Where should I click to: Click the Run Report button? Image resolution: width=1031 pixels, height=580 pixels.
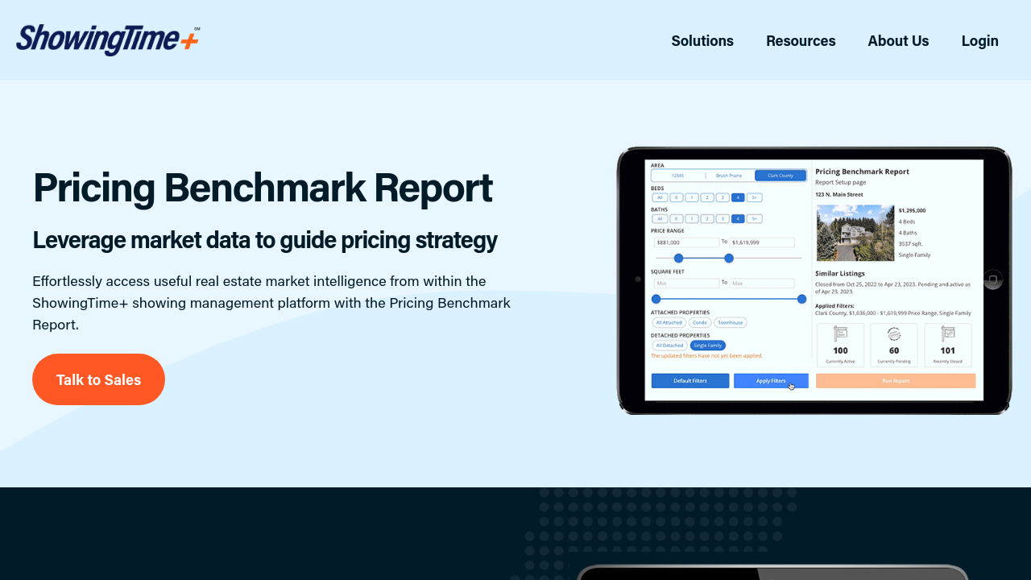click(895, 381)
